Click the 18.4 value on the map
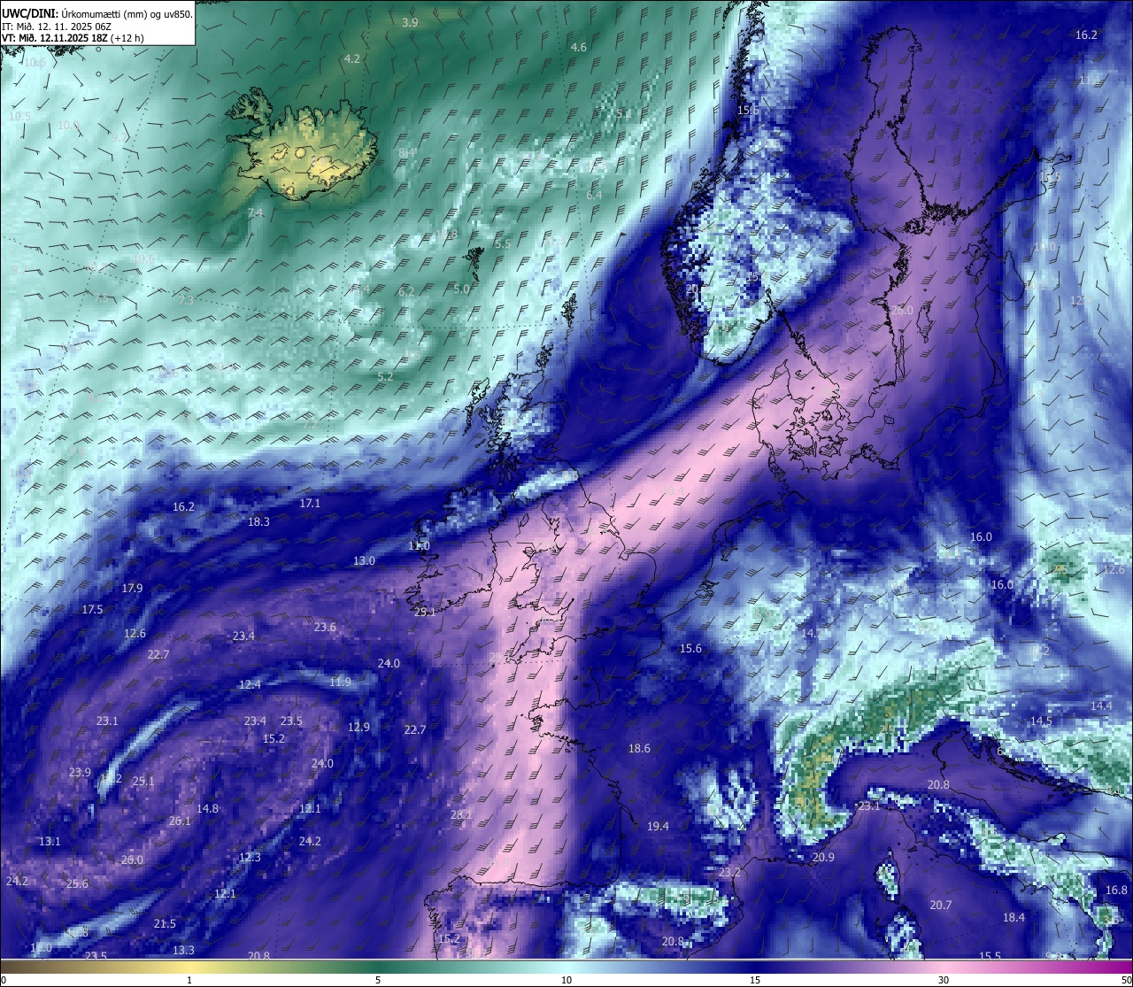This screenshot has height=987, width=1133. 1014,917
